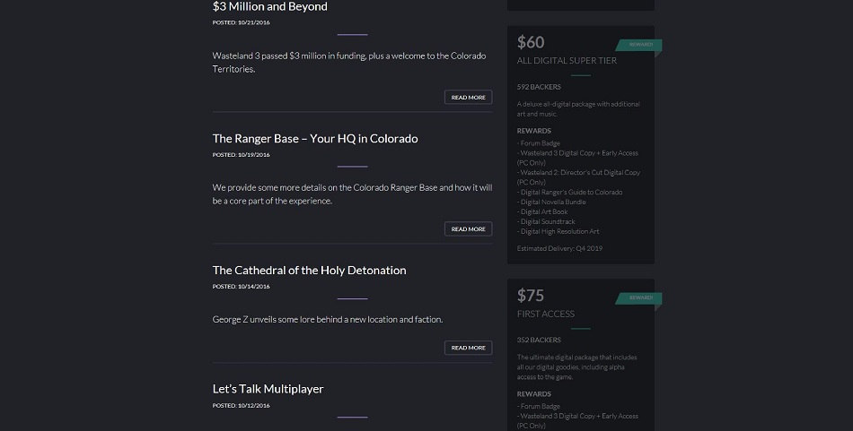853x431 pixels.
Task: Click the "First Access" tier heading
Action: click(546, 315)
